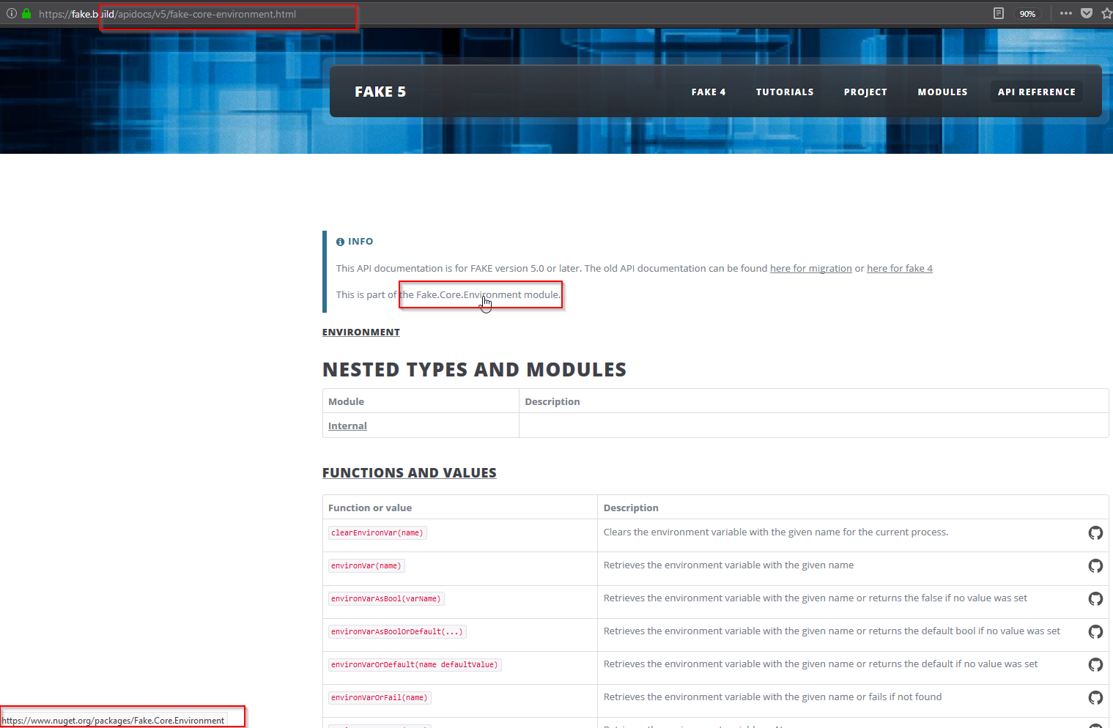Click the 90% zoom level indicator
1113x728 pixels.
1027,13
